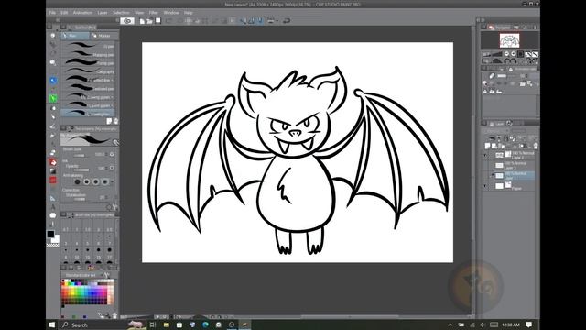
Task: Toggle visibility of the Paper layer
Action: tap(485, 185)
